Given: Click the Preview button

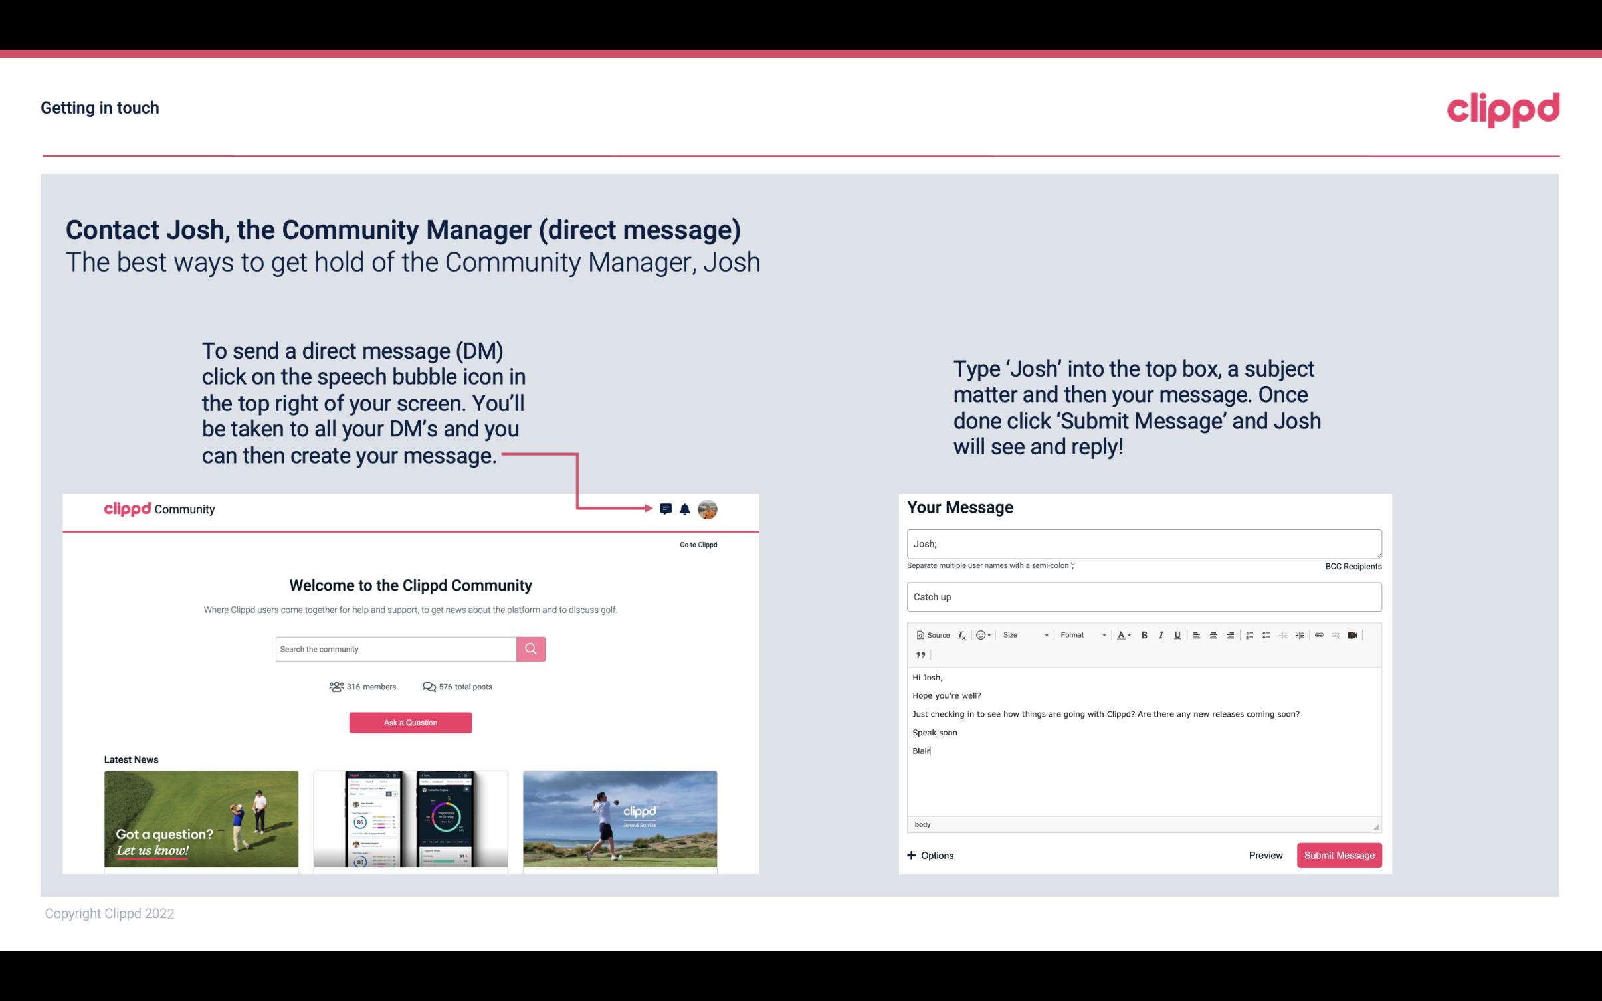Looking at the screenshot, I should click(1264, 856).
